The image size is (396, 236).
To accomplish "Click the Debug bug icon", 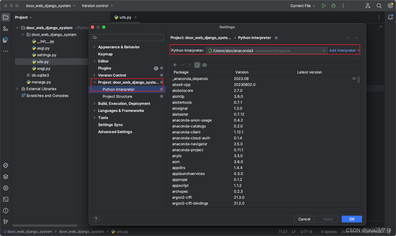I will tap(333, 6).
